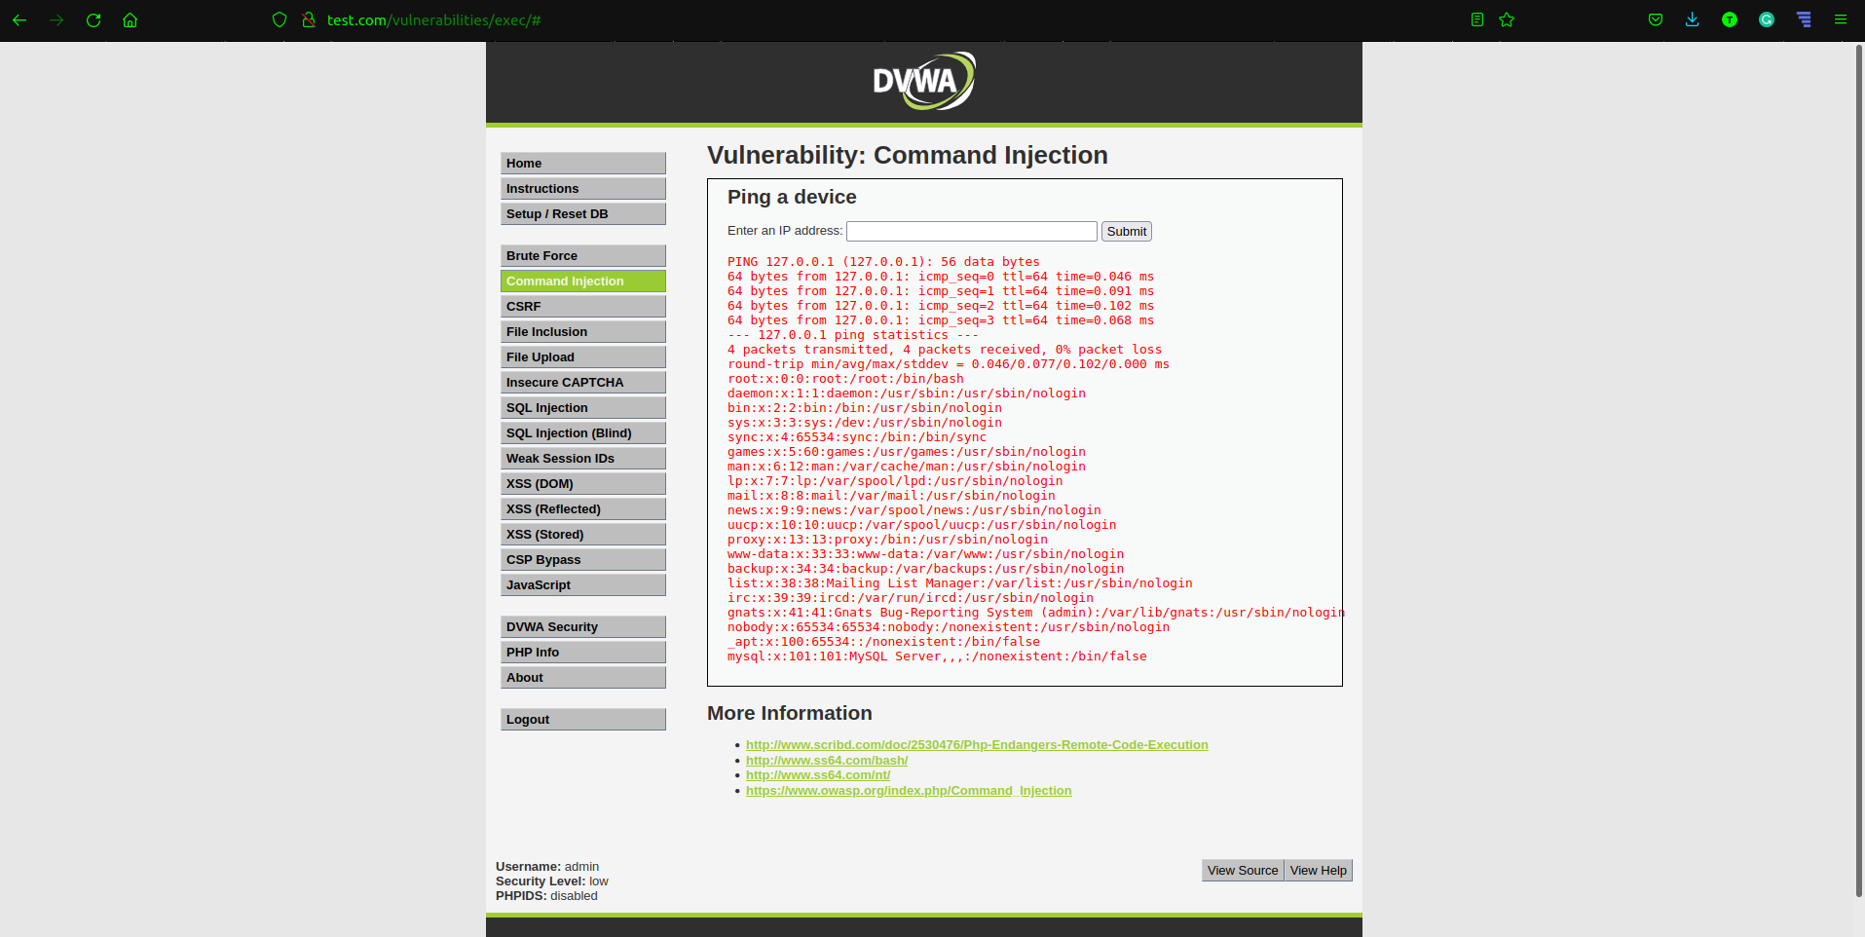This screenshot has width=1865, height=937.
Task: Open Home in the sidebar
Action: [583, 163]
